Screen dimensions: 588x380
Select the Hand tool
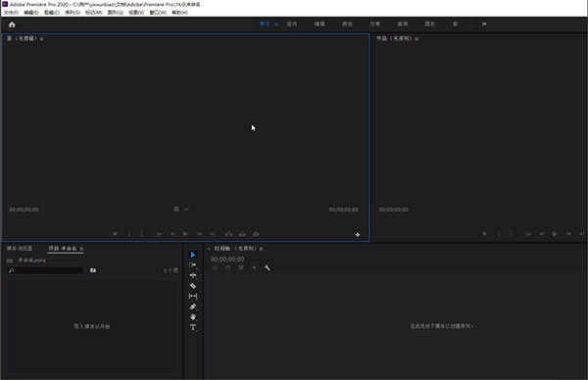click(x=193, y=317)
